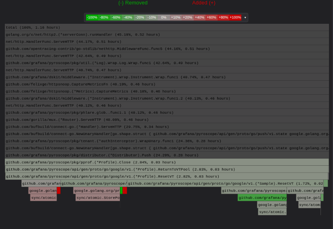Click the sync/atomic.StorePo frame
333x229 pixels.
[x=97, y=198]
